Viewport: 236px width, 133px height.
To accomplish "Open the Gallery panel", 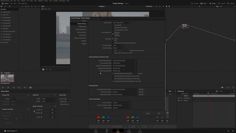I will click(x=5, y=3).
